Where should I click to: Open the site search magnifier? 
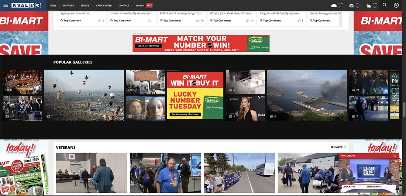pyautogui.click(x=385, y=6)
